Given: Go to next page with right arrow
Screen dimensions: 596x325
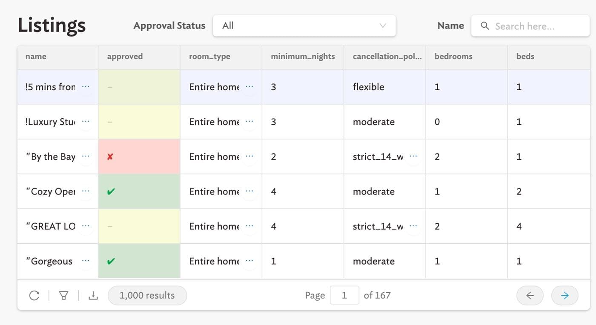Looking at the screenshot, I should tap(564, 295).
